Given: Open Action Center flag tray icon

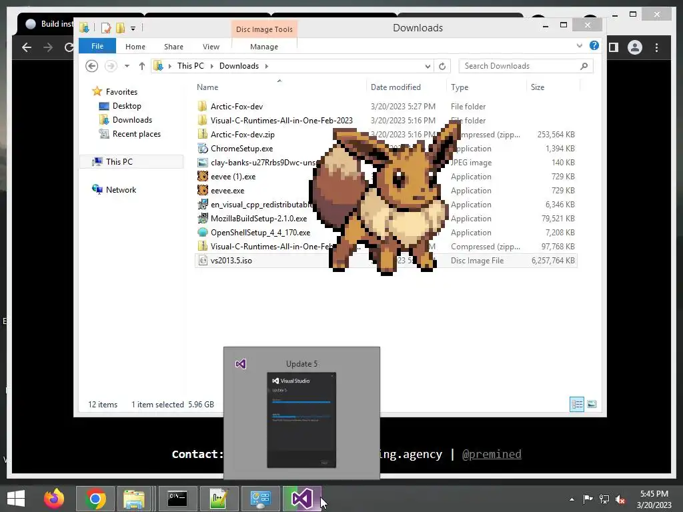Looking at the screenshot, I should (588, 499).
